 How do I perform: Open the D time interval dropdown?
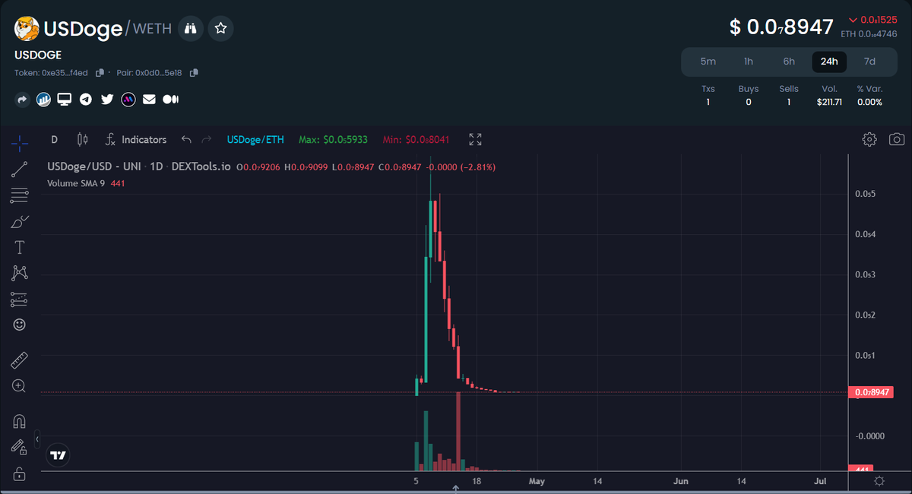(x=54, y=140)
